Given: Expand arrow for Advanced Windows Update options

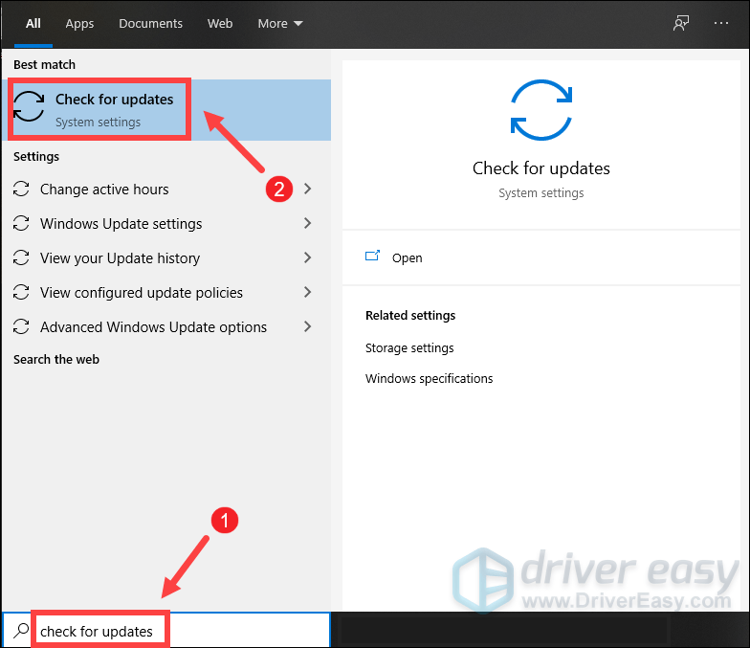Looking at the screenshot, I should point(307,327).
